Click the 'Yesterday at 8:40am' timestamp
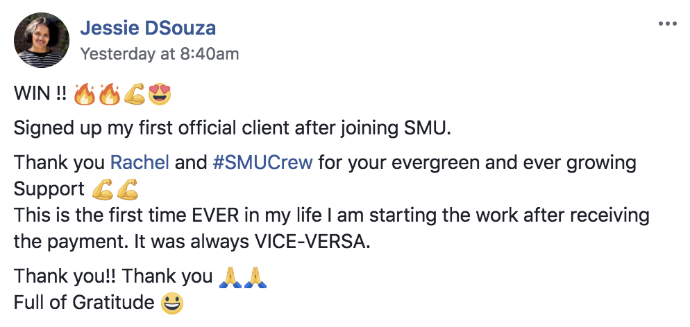Image resolution: width=690 pixels, height=327 pixels. (159, 53)
